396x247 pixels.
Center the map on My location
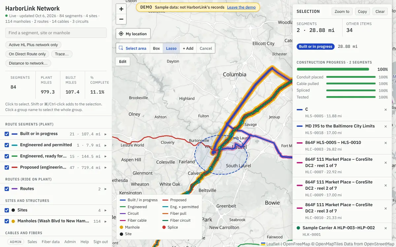coord(133,34)
